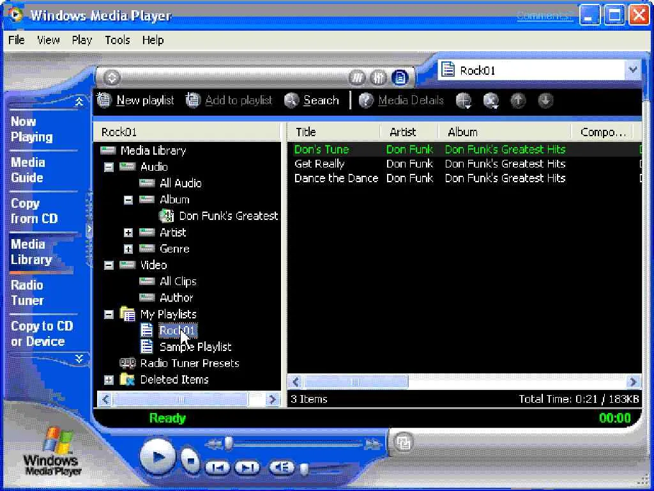The width and height of the screenshot is (654, 491).
Task: Skip to the previous track
Action: 217,467
